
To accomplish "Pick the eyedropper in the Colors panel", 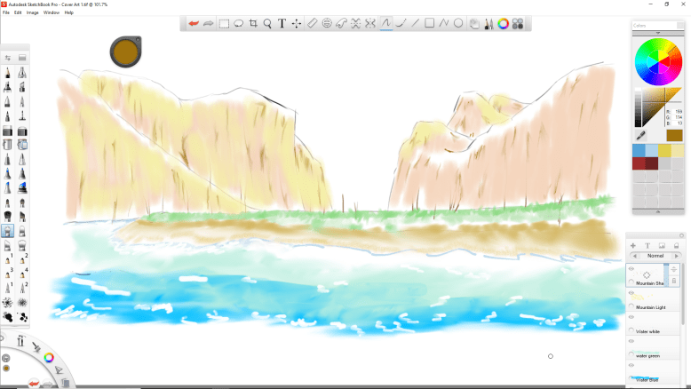I will tap(640, 135).
